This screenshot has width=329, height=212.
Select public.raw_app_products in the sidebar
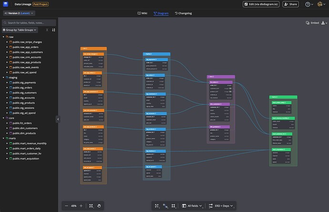[x=27, y=62]
